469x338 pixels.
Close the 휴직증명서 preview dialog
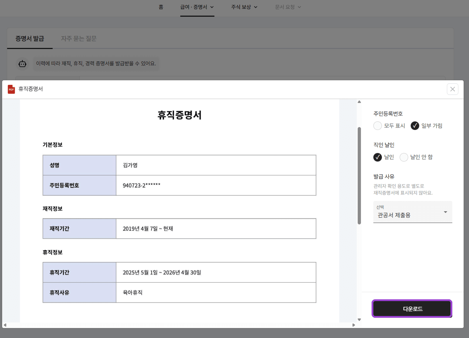click(x=453, y=89)
